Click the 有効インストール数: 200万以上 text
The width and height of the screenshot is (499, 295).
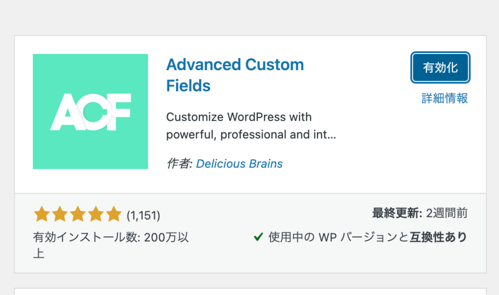pyautogui.click(x=111, y=245)
